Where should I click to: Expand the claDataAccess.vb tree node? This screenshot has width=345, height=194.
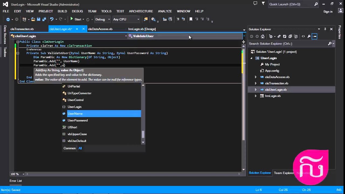coord(256,77)
